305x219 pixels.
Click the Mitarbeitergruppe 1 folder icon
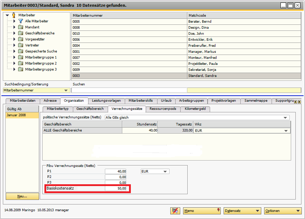[x=21, y=57]
